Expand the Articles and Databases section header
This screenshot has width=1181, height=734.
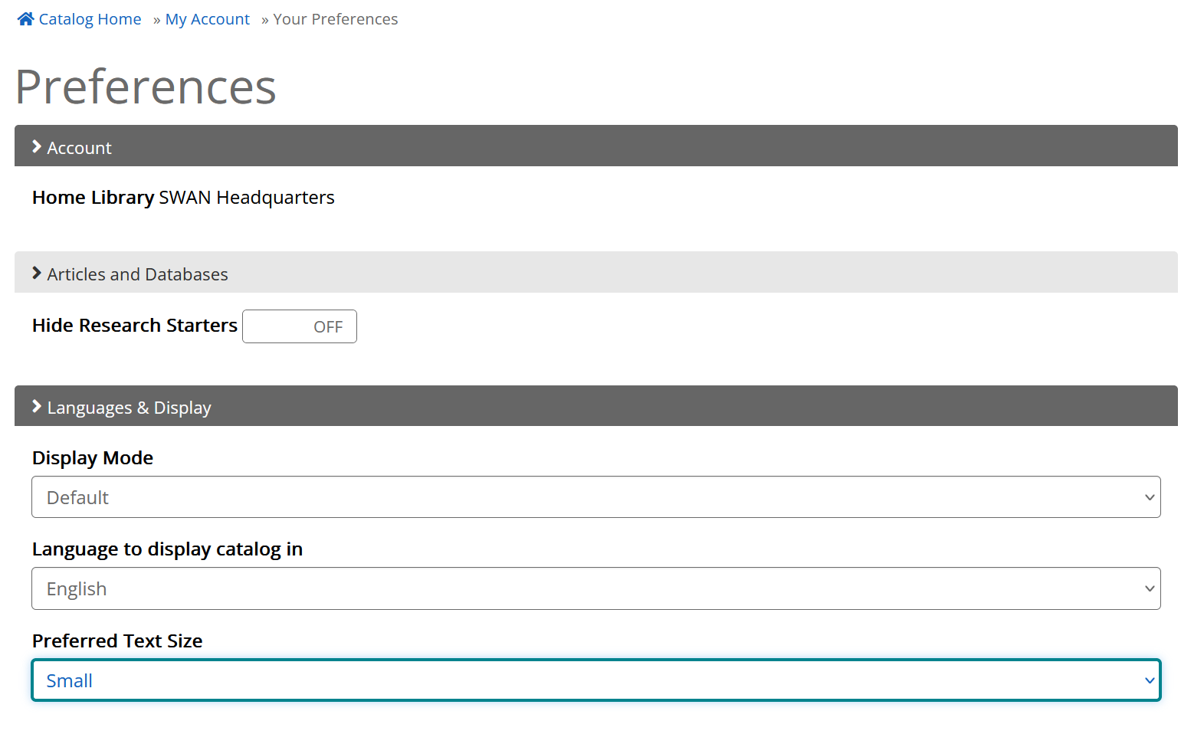pyautogui.click(x=595, y=272)
